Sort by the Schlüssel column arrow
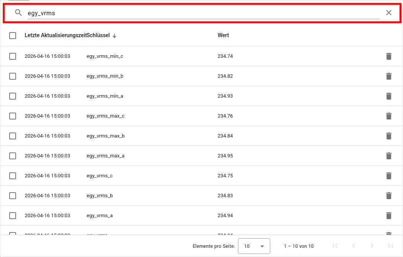This screenshot has height=257, width=403. click(114, 36)
